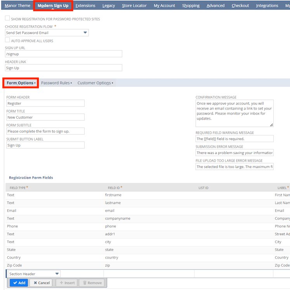Select the addr1 row

(x=148, y=234)
